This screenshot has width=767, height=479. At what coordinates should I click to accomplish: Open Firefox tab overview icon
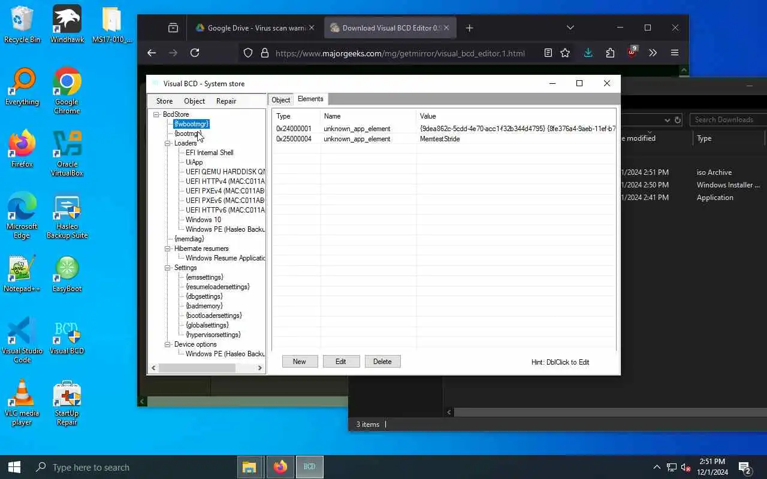click(x=173, y=28)
